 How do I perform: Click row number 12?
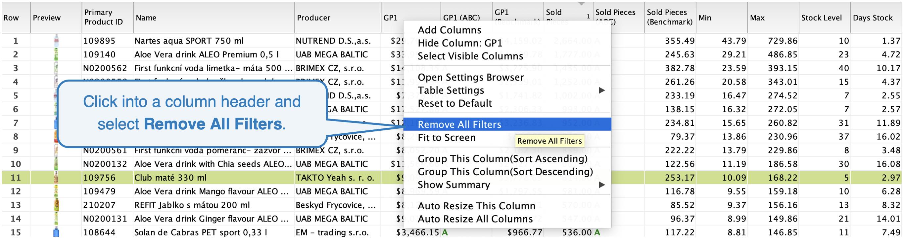click(x=16, y=191)
